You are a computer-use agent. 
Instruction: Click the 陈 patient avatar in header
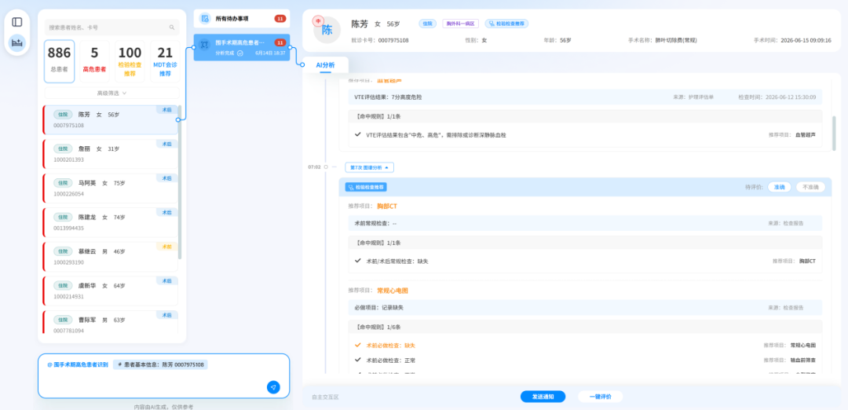pyautogui.click(x=327, y=31)
